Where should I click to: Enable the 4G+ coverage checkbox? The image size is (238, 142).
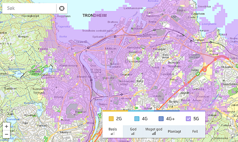[161, 119]
